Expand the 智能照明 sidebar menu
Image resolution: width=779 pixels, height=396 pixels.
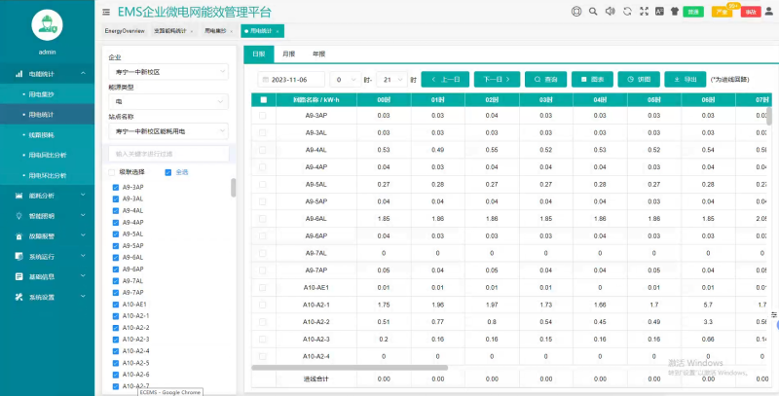coord(47,216)
